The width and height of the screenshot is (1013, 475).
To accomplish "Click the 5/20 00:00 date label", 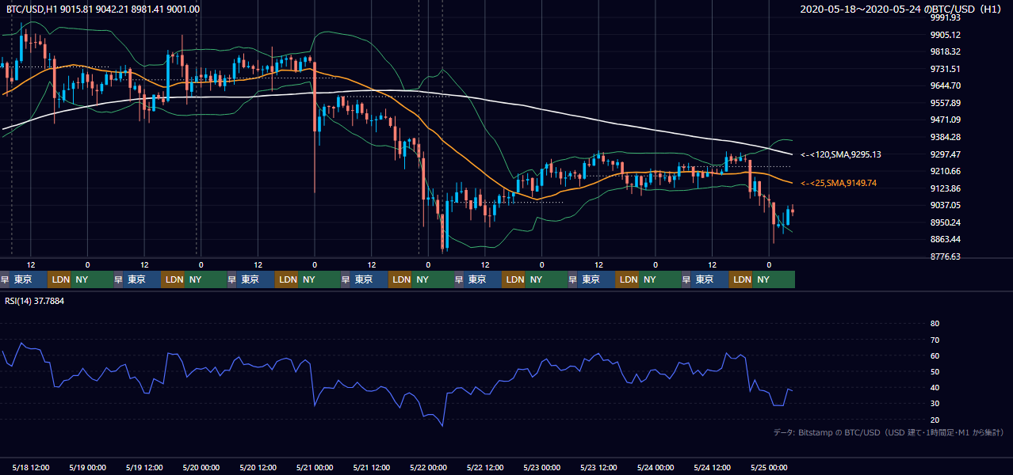I will click(201, 468).
